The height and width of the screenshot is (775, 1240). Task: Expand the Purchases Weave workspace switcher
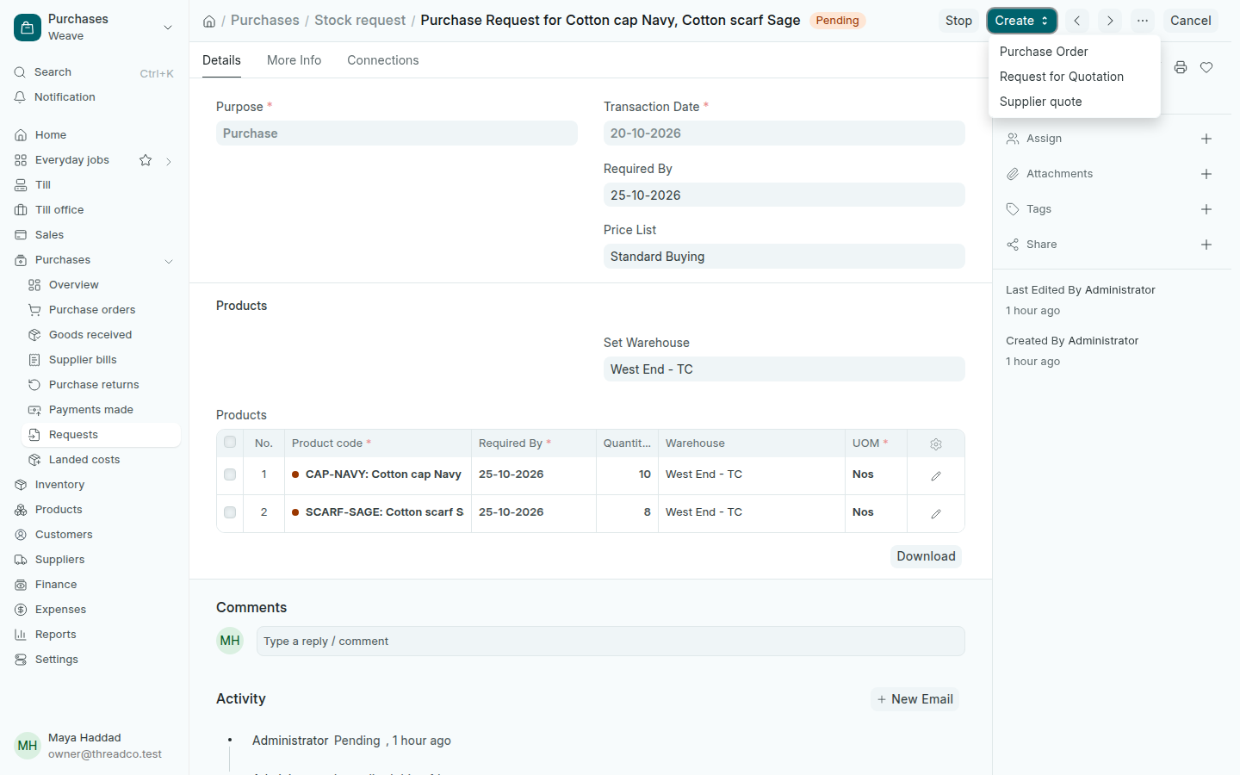click(95, 28)
